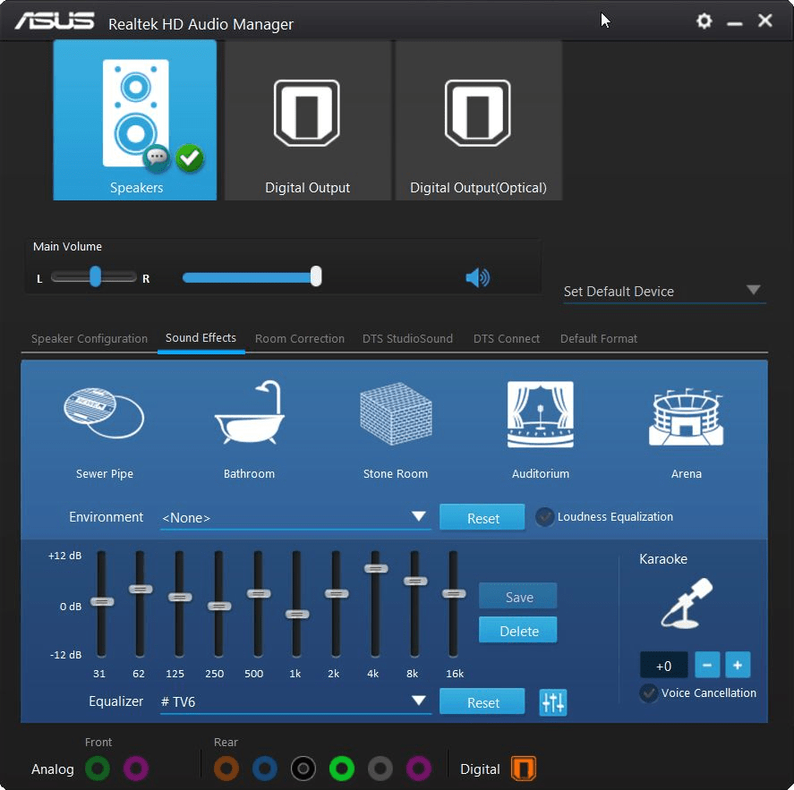Image resolution: width=794 pixels, height=790 pixels.
Task: Expand the Set Default Device dropdown
Action: tap(664, 292)
